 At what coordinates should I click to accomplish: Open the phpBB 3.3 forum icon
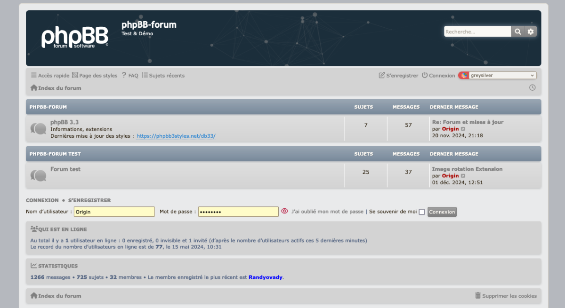[39, 128]
